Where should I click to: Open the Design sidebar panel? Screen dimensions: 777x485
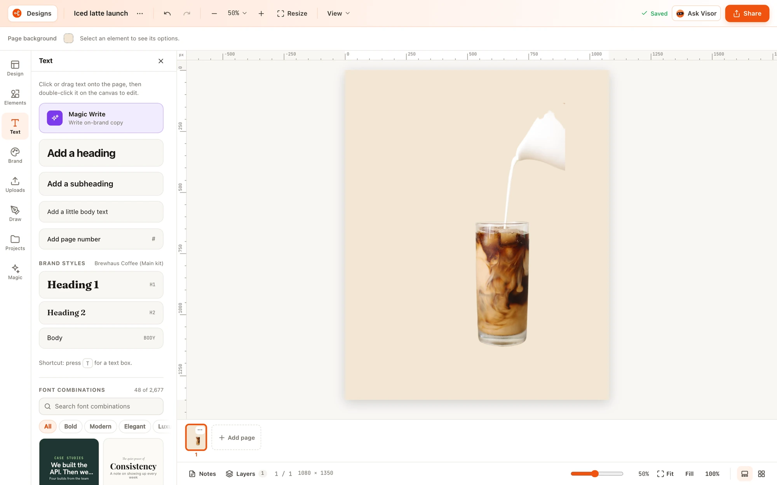15,68
